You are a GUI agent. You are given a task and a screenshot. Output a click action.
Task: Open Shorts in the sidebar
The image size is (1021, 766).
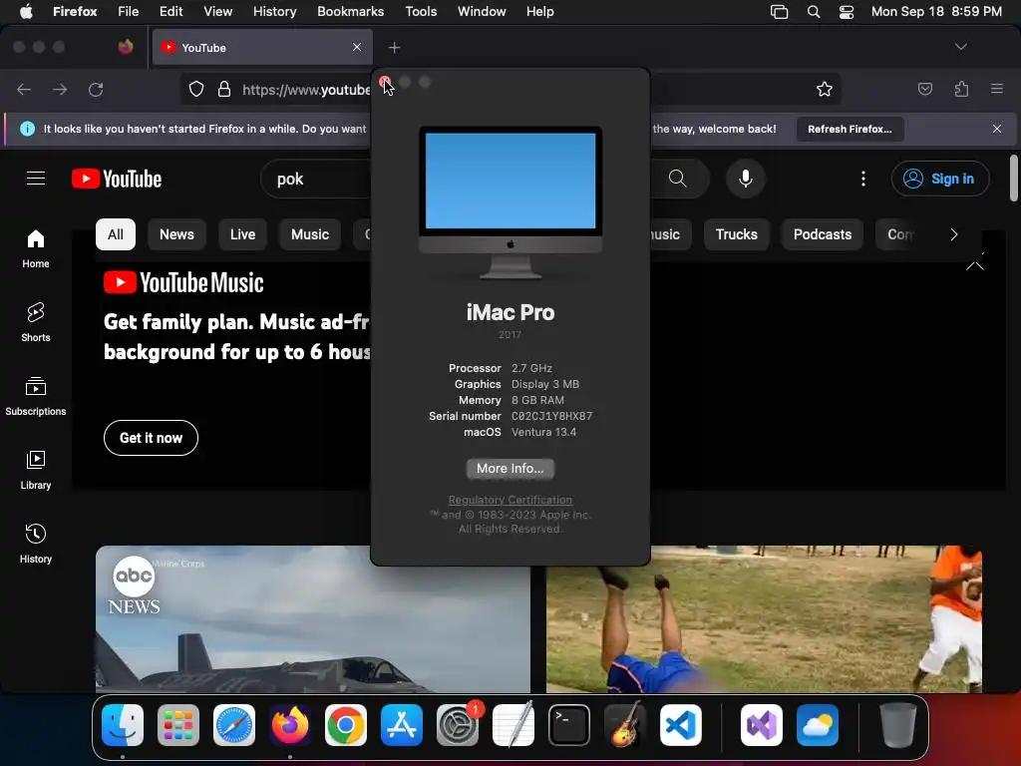[x=36, y=322]
